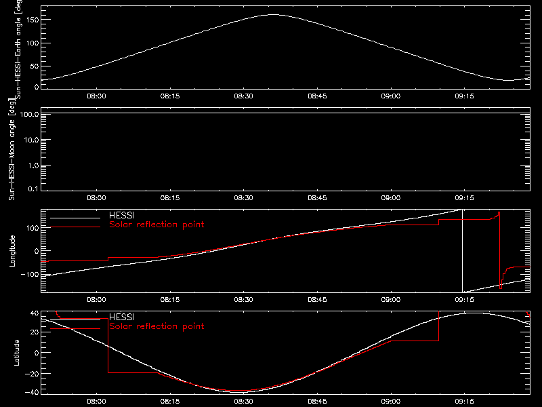The width and height of the screenshot is (542, 407).
Task: Click the 20 tick on Latitude plot
Action: (x=35, y=332)
